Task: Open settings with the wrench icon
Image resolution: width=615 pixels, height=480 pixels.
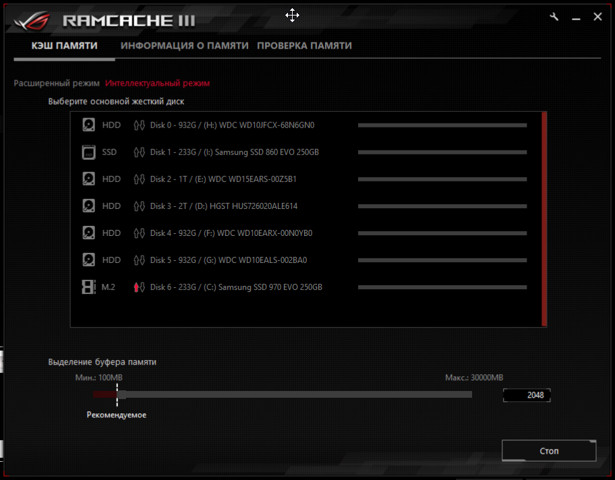Action: coord(554,17)
